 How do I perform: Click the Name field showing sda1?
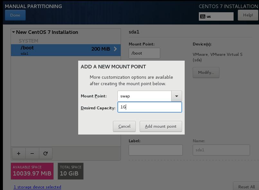pos(221,150)
